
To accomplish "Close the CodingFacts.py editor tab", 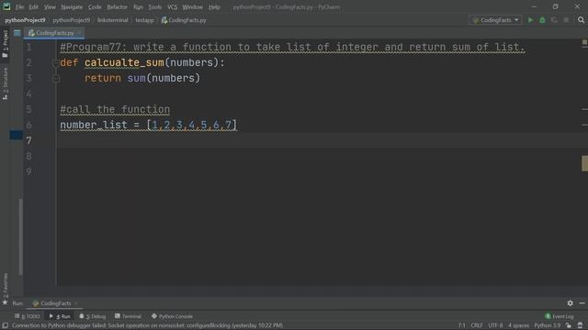I will coord(79,33).
